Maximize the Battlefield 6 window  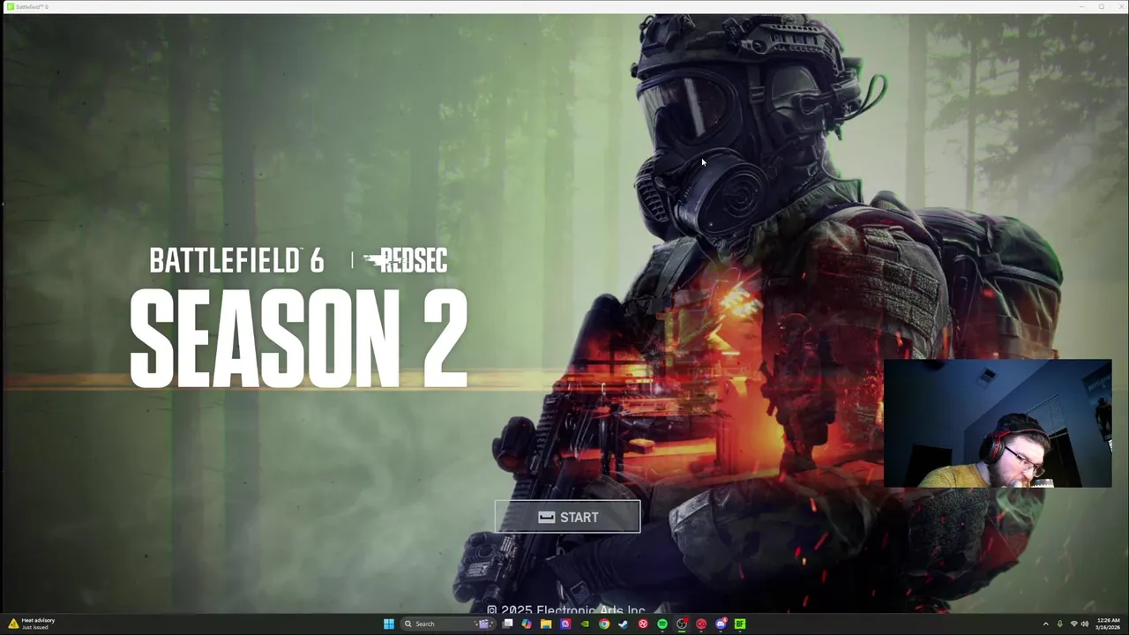[x=1101, y=6]
